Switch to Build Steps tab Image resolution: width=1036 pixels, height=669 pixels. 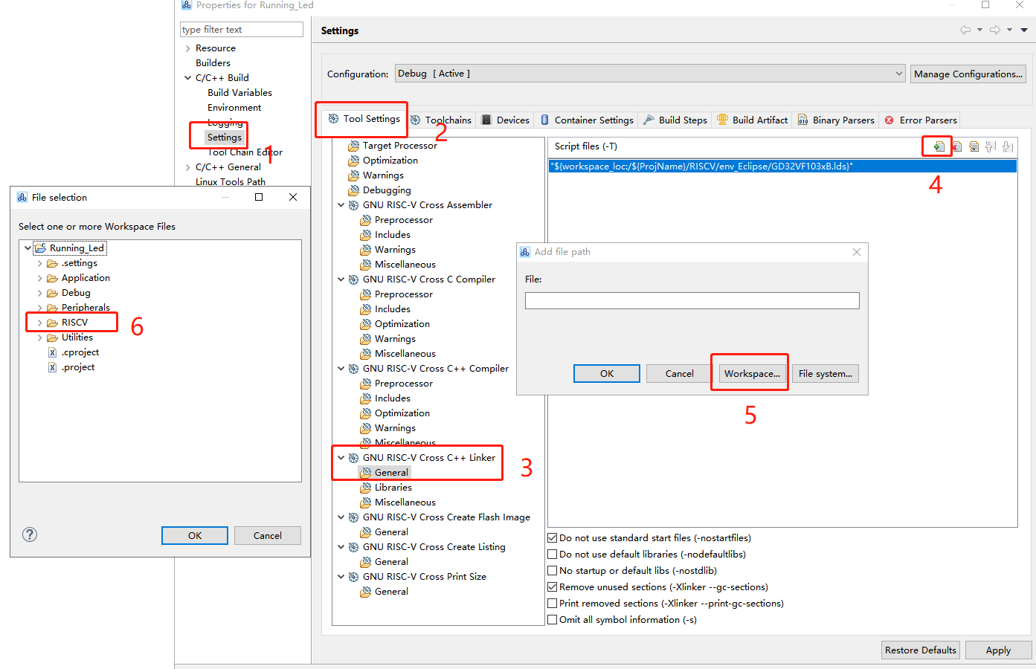click(x=676, y=120)
